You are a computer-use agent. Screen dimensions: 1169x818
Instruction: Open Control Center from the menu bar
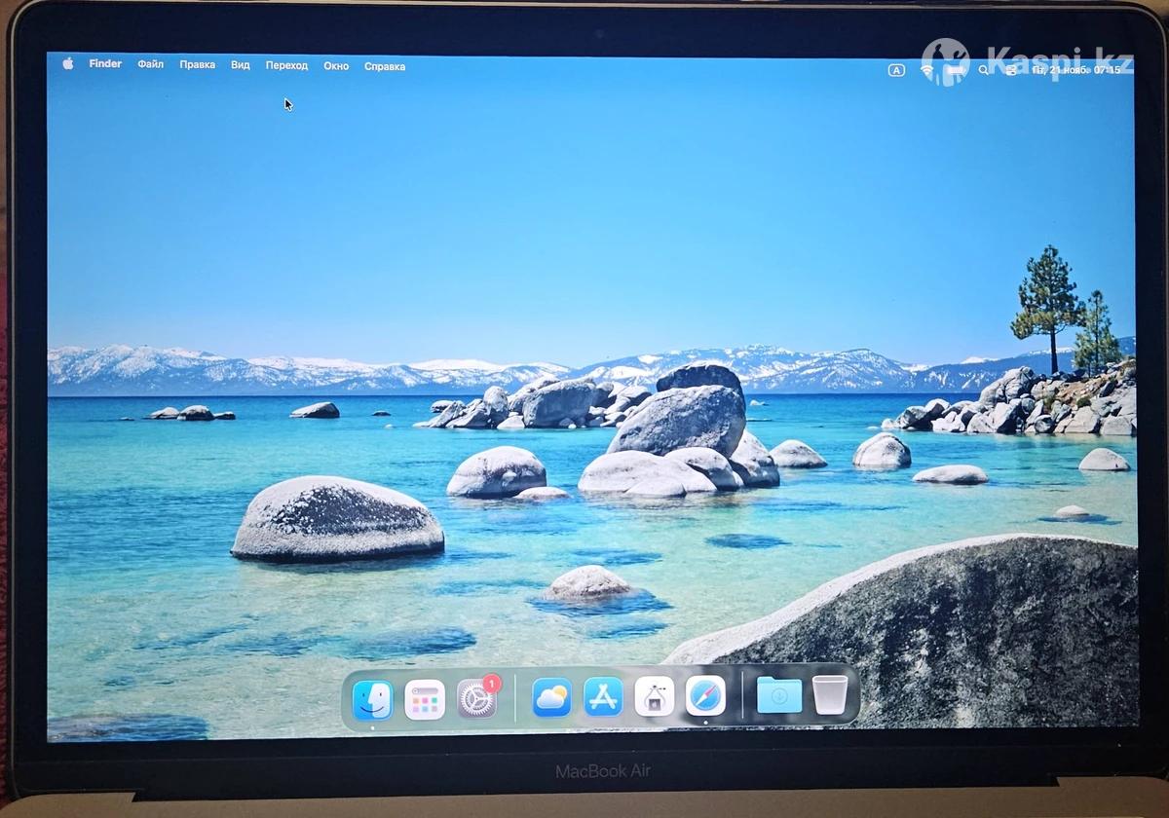pos(1010,70)
